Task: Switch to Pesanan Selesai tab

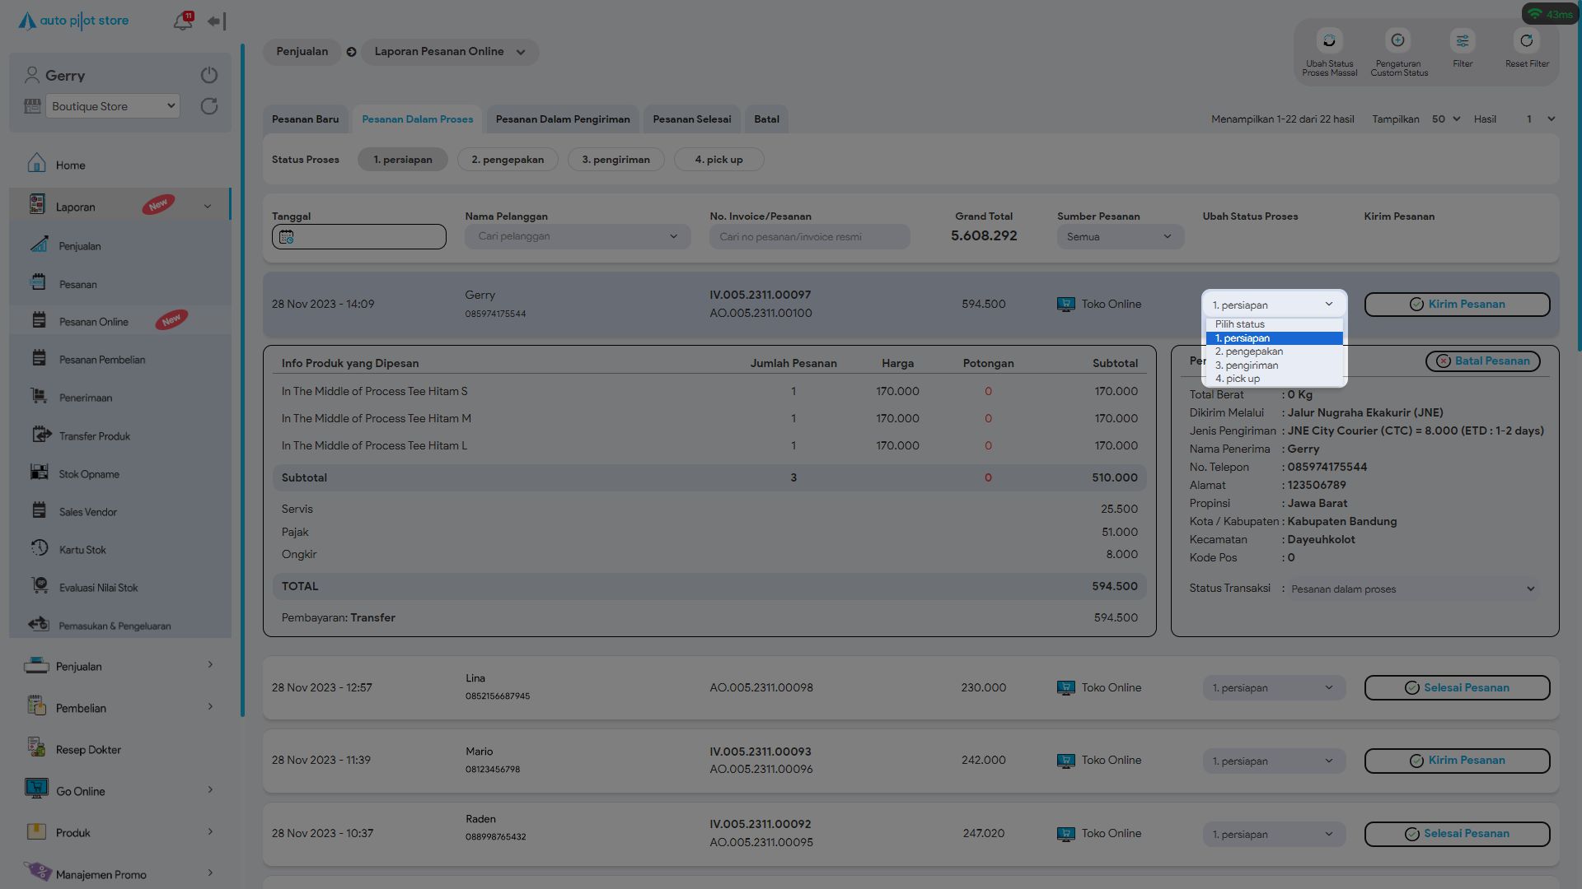Action: (x=691, y=119)
